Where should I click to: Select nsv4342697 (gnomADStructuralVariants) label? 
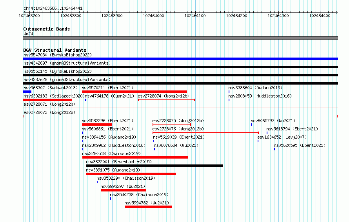tap(67, 63)
